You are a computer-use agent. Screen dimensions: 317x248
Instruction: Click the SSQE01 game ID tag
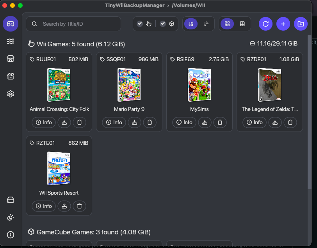pyautogui.click(x=113, y=59)
